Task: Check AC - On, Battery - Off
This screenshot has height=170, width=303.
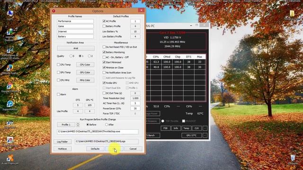Action: [104, 57]
